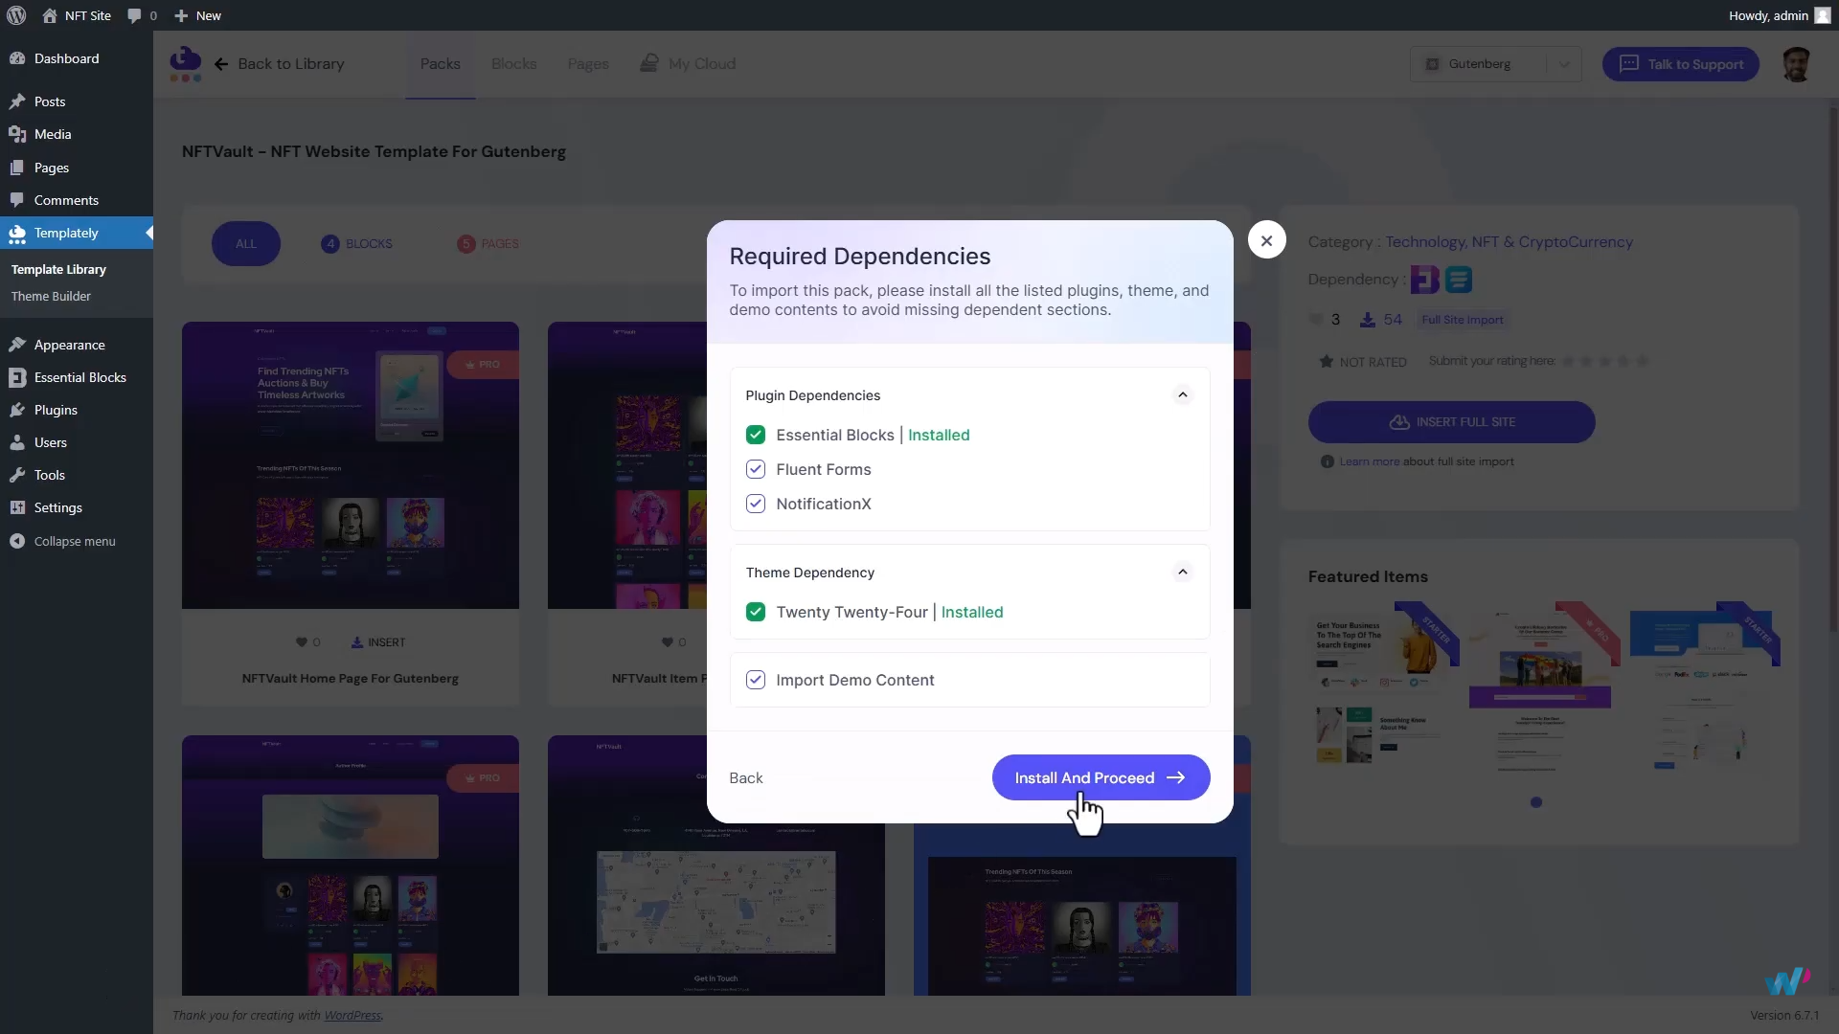Click the Featured Items carousel dot
The image size is (1839, 1034).
tap(1536, 802)
